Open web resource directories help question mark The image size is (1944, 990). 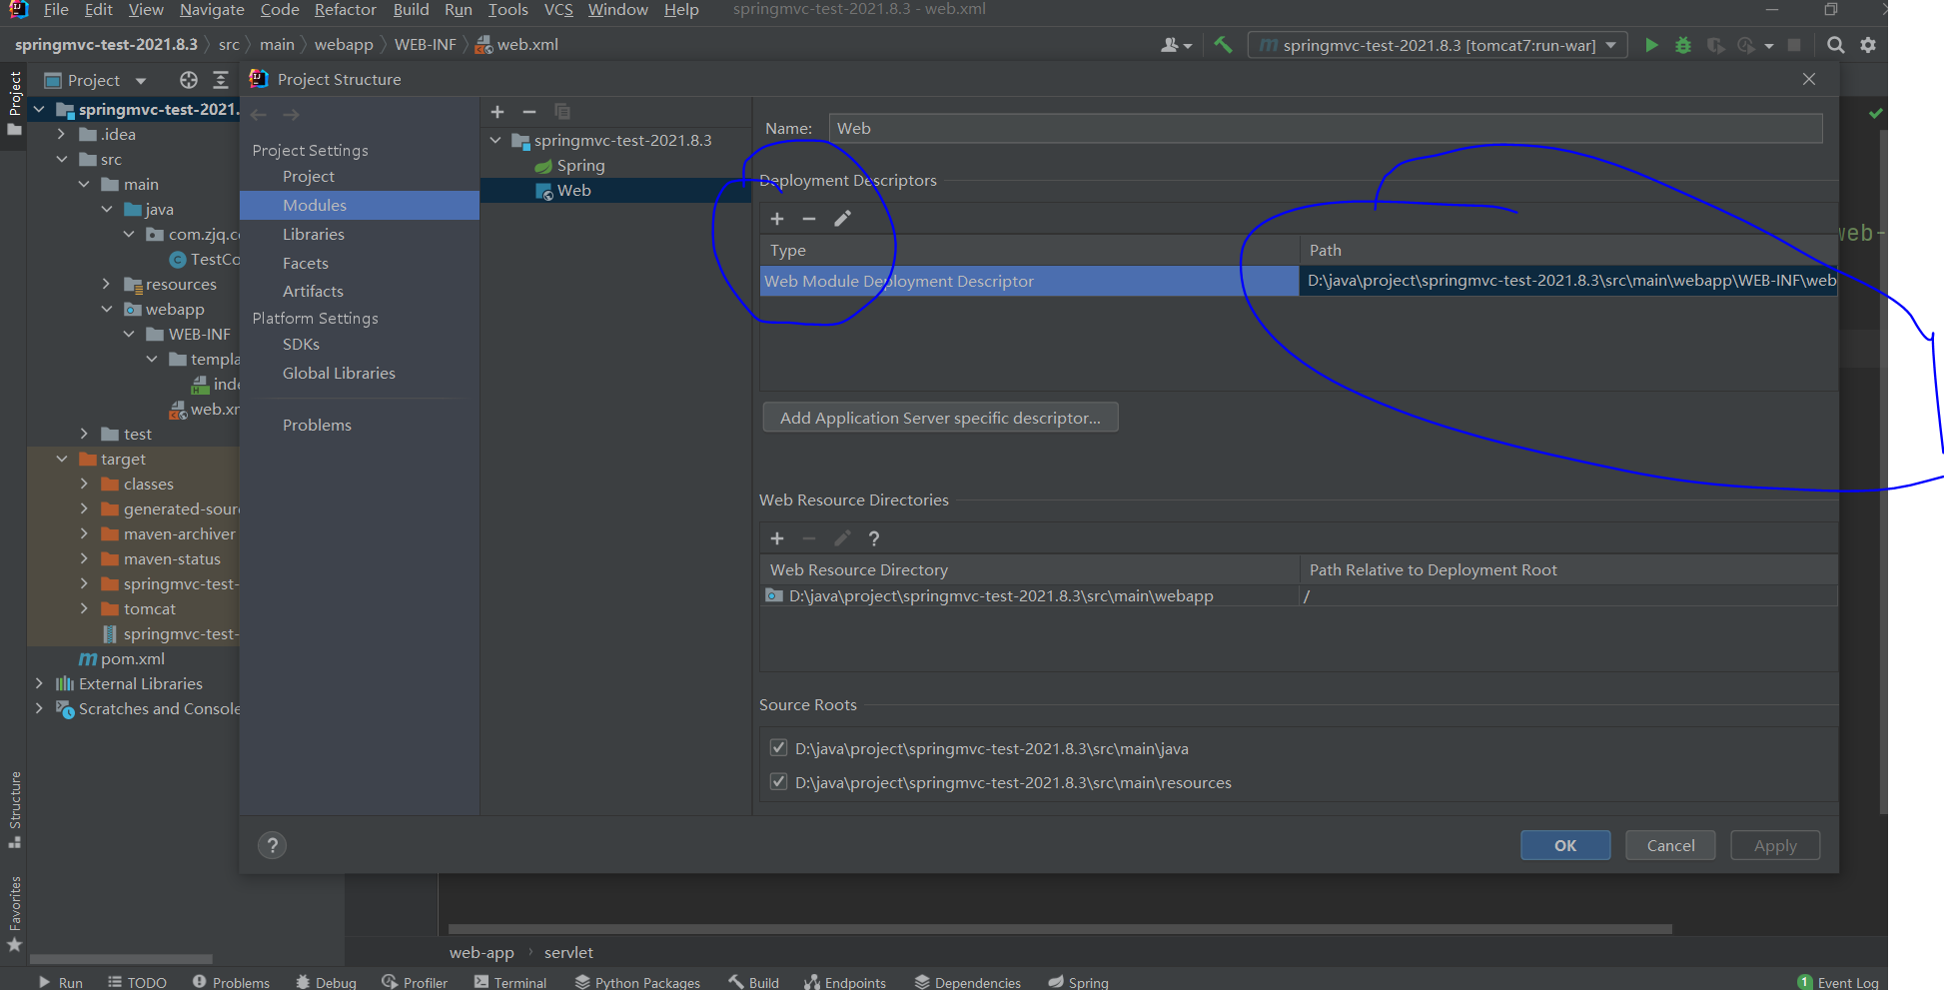pyautogui.click(x=874, y=538)
